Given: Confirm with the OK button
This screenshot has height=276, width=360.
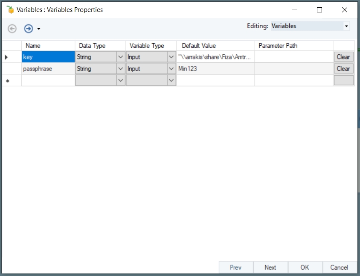Looking at the screenshot, I should 305,267.
